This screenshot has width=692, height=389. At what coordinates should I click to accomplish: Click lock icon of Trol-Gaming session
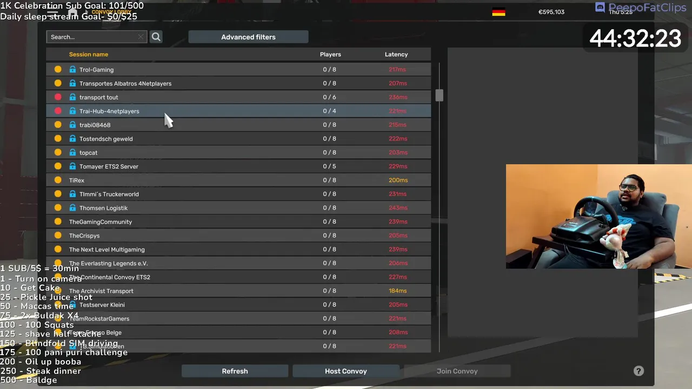(72, 69)
